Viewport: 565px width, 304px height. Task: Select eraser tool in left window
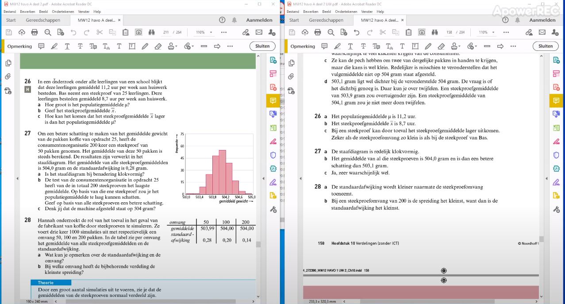click(158, 46)
